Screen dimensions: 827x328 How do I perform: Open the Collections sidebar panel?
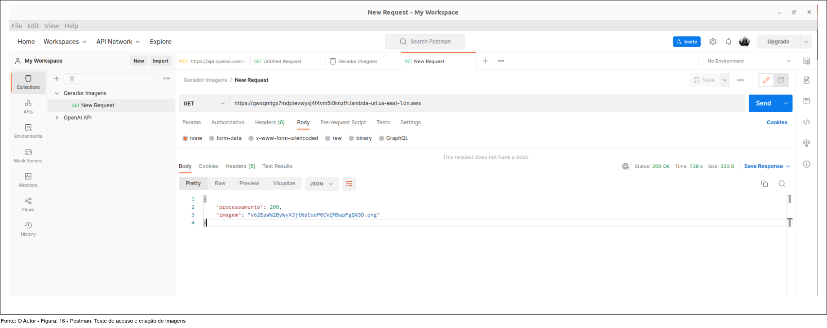coord(28,83)
